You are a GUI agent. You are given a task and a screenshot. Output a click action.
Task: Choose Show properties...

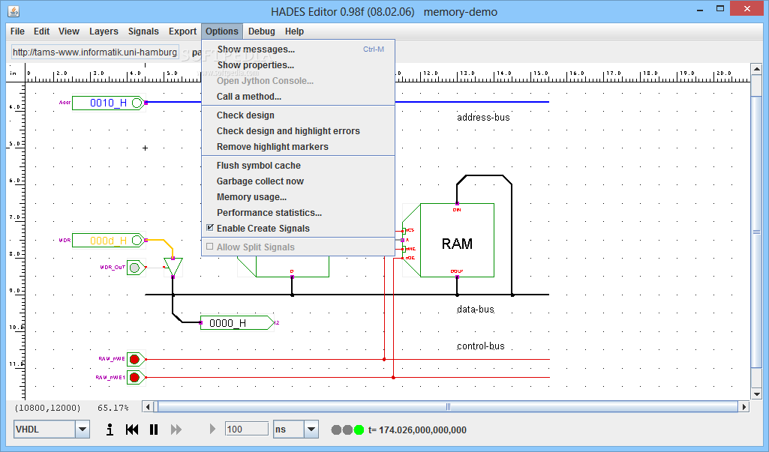298,64
